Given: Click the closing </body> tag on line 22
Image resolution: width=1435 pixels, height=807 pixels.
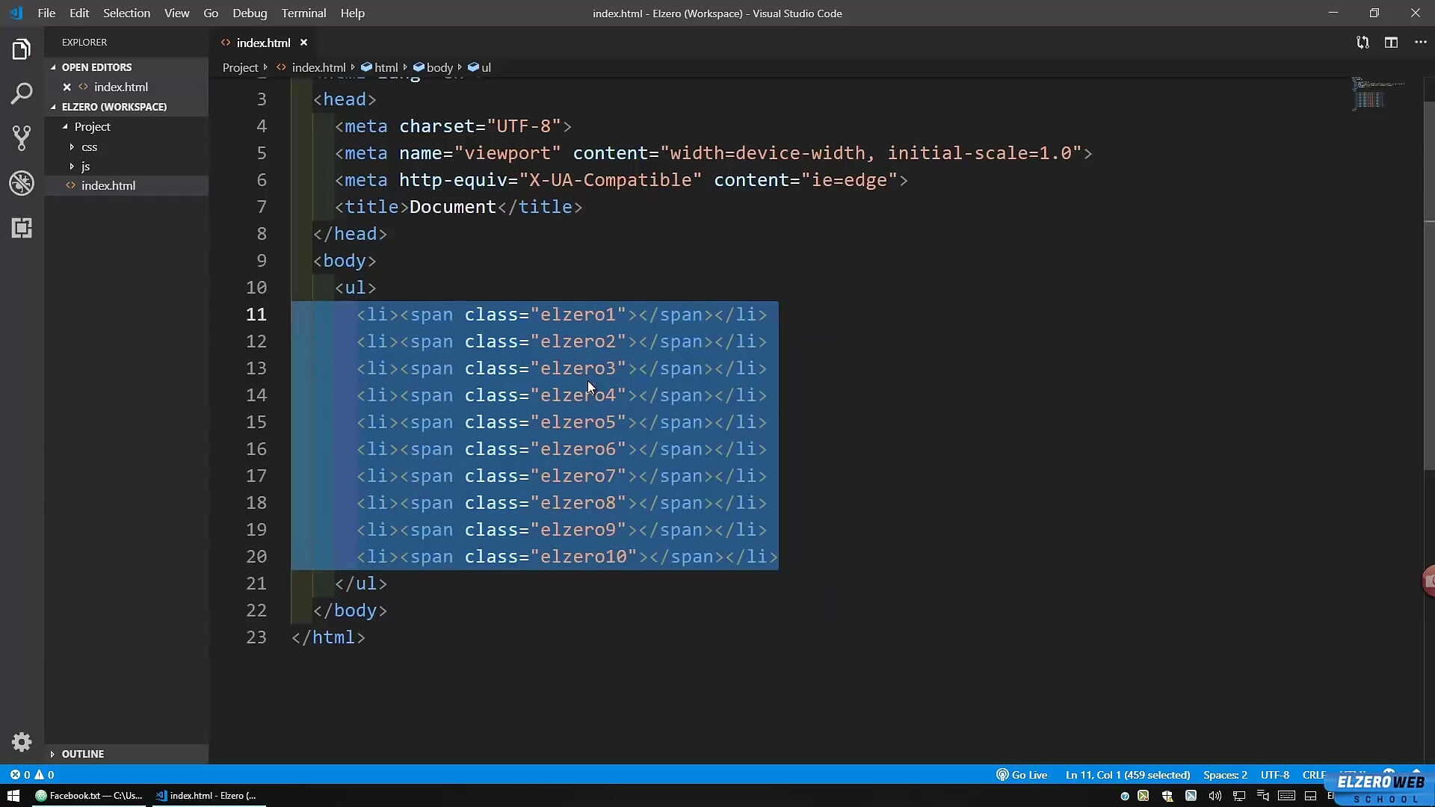Looking at the screenshot, I should coord(350,610).
